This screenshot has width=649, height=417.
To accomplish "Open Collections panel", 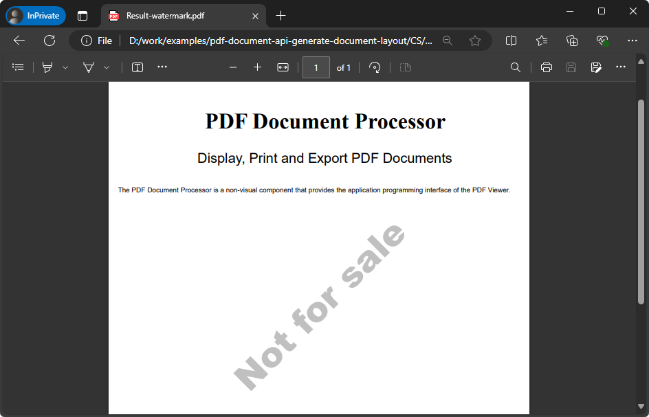I will click(572, 41).
